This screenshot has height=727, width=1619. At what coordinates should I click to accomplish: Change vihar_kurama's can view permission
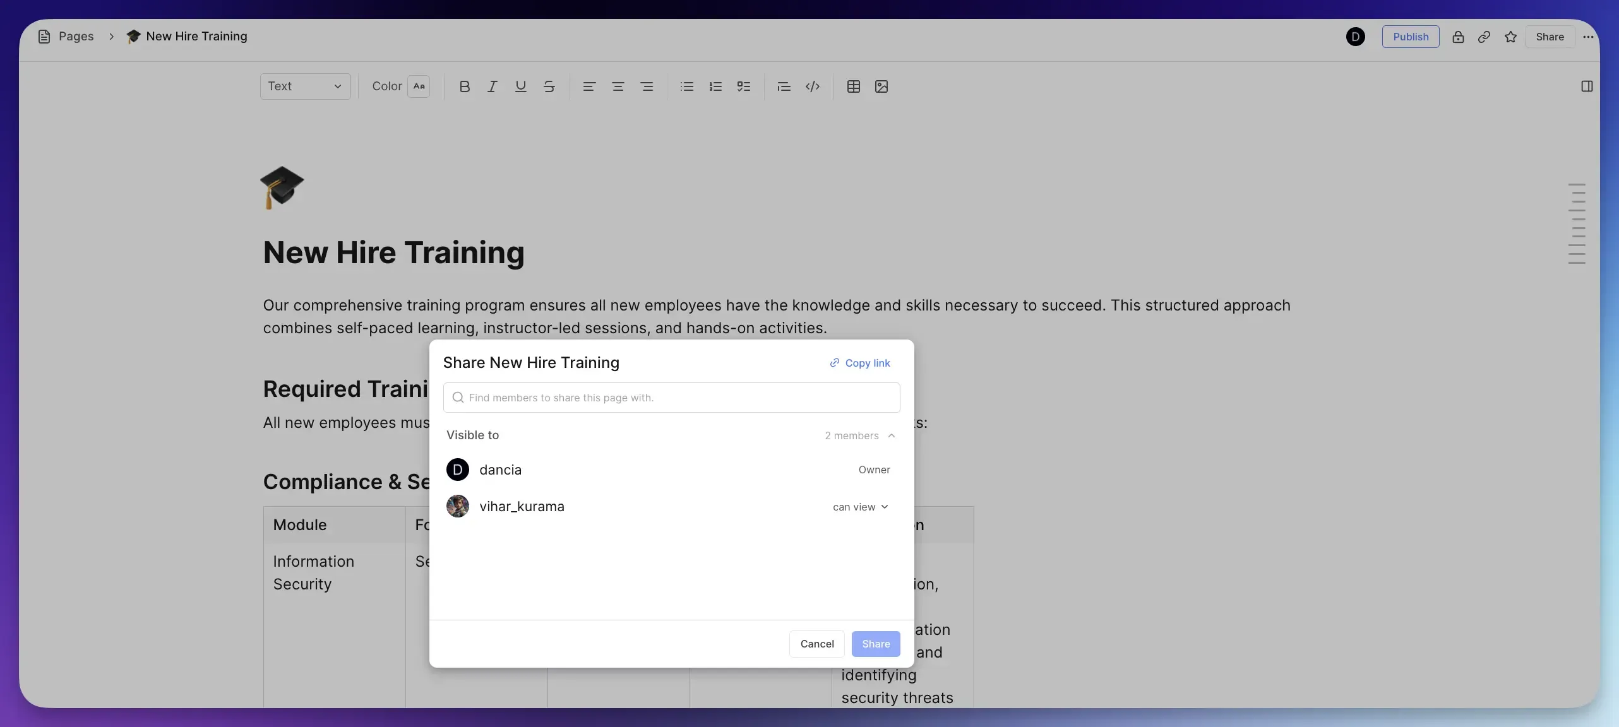pos(861,507)
